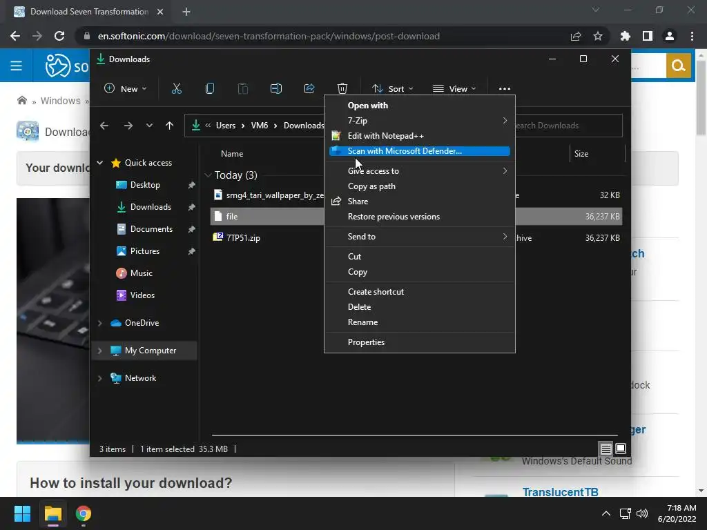Select Properties in the context menu
707x530 pixels.
[x=420, y=342]
